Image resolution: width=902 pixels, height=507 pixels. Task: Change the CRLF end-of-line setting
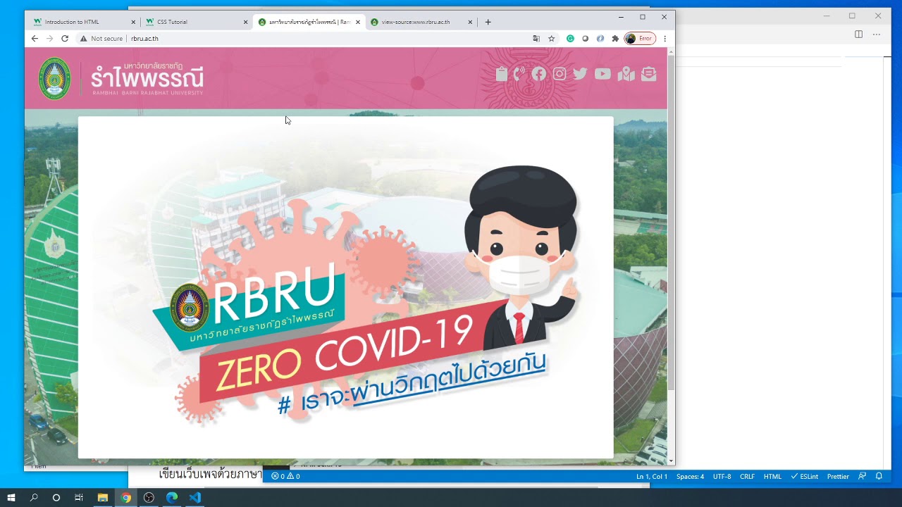pyautogui.click(x=747, y=477)
